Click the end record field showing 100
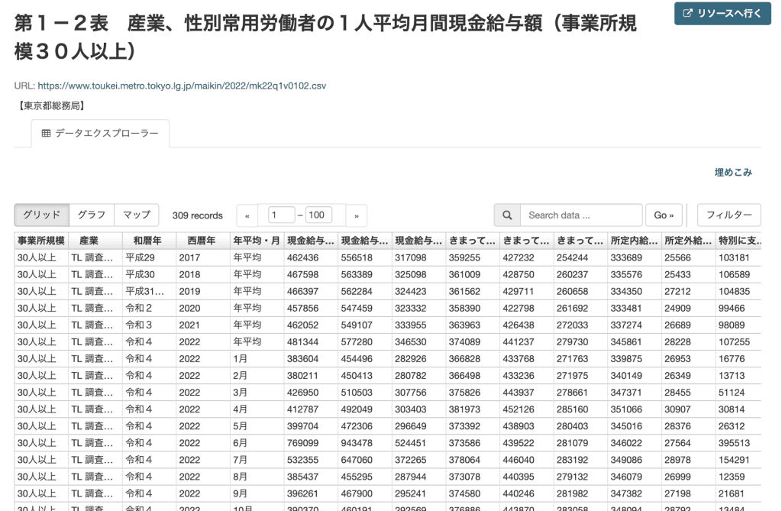 coord(318,215)
